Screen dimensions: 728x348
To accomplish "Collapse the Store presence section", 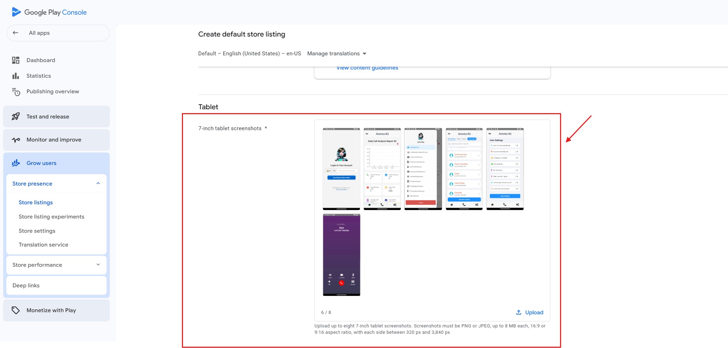I will (98, 184).
